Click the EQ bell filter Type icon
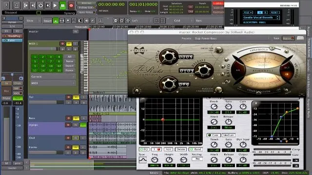Image resolution: width=312 pixels, height=175 pixels. pyautogui.click(x=143, y=160)
